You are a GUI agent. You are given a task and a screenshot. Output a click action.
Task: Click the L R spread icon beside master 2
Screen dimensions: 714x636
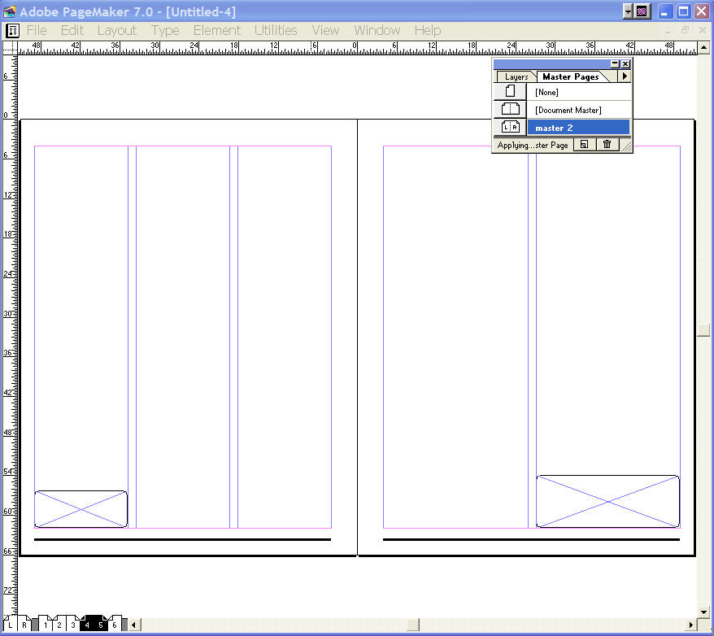click(510, 127)
